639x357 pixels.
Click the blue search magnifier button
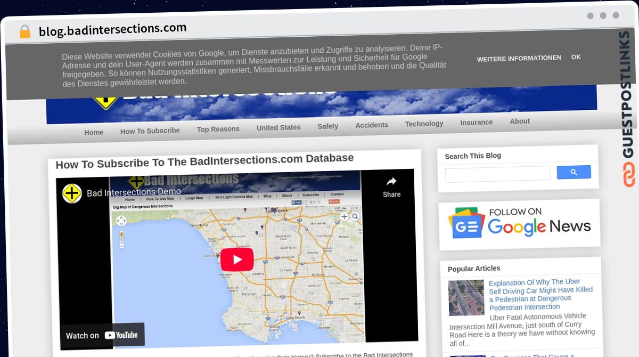[574, 172]
